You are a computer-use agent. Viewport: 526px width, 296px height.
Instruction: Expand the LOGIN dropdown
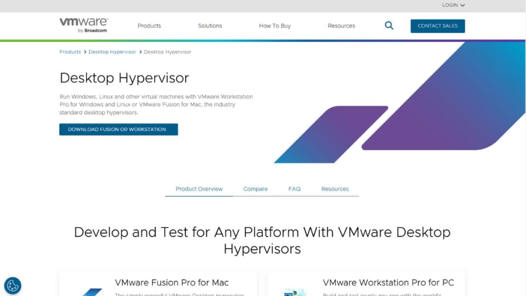point(453,5)
